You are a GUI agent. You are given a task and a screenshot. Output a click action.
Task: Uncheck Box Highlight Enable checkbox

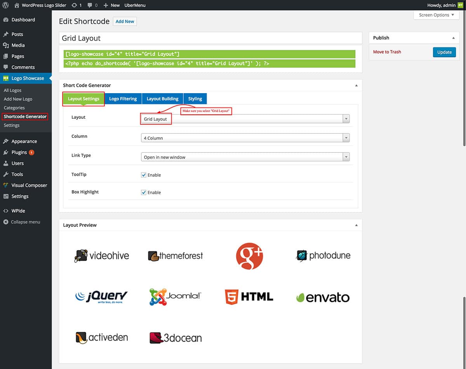click(x=144, y=192)
